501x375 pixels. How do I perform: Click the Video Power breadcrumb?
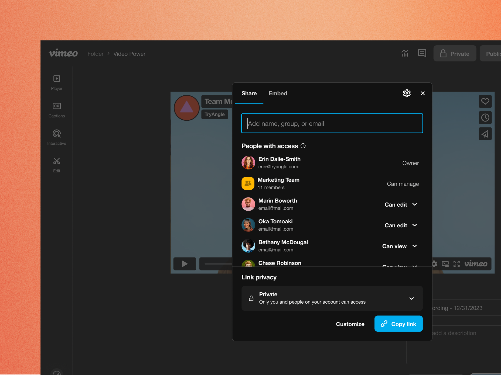point(129,54)
